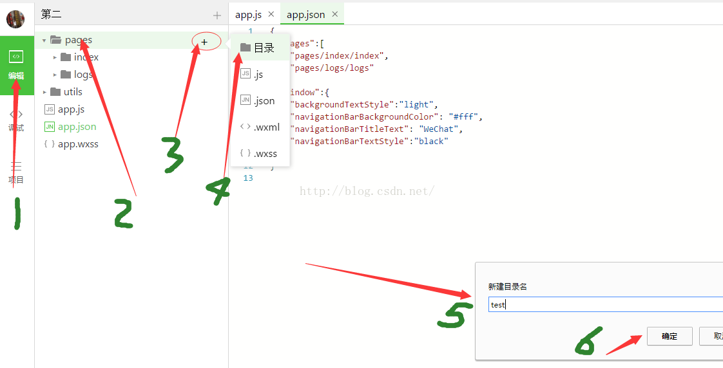Click the 新建目录名 text input field

pos(604,304)
